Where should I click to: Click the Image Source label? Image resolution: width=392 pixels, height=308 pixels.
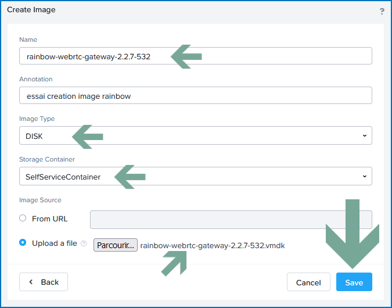pyautogui.click(x=40, y=200)
